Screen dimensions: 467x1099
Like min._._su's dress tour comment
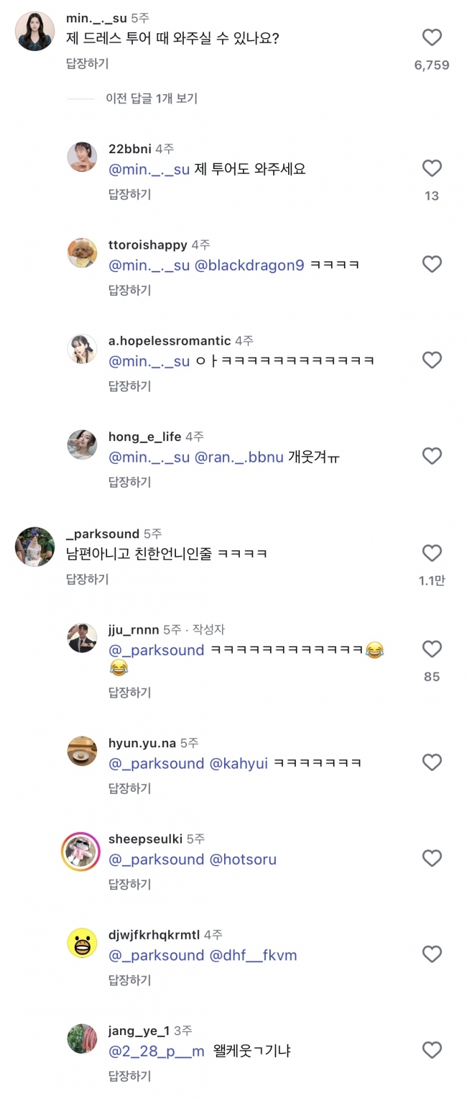(432, 37)
